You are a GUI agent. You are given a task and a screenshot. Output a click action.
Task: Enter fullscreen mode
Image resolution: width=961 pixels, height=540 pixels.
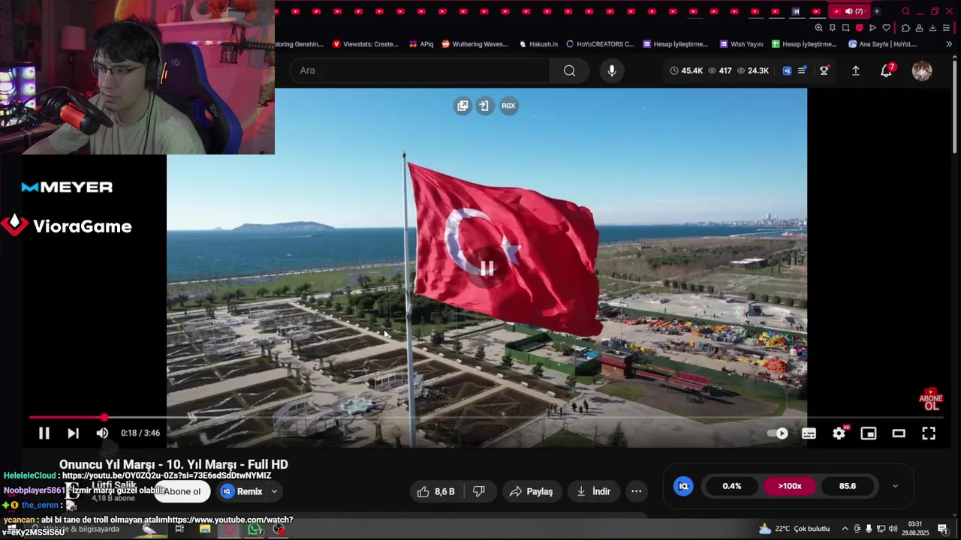pyautogui.click(x=929, y=433)
